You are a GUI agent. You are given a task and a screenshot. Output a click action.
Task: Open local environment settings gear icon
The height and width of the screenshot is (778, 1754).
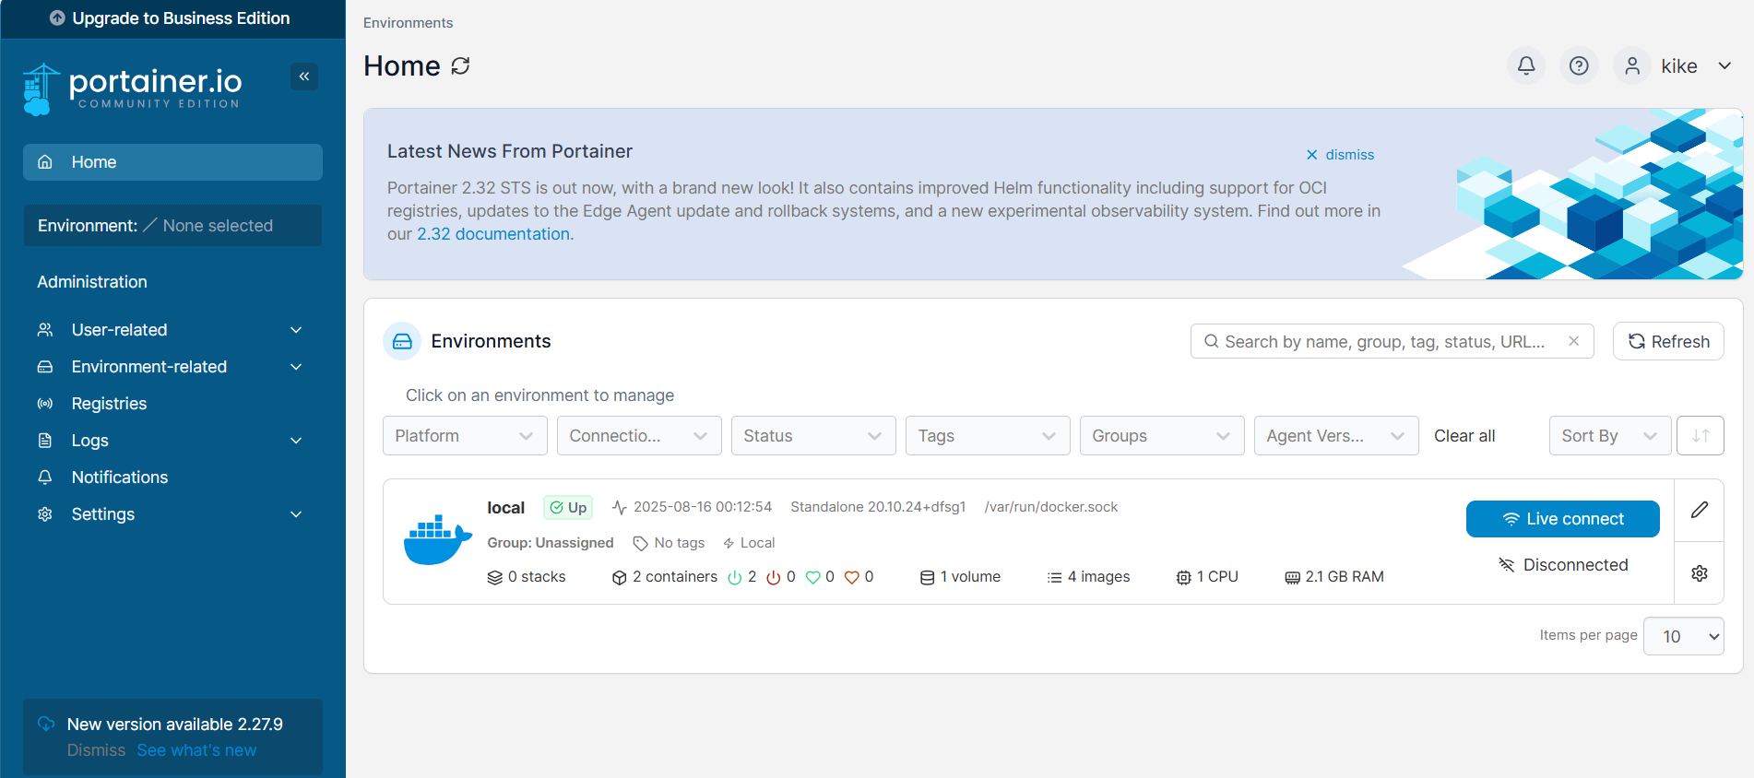1700,573
